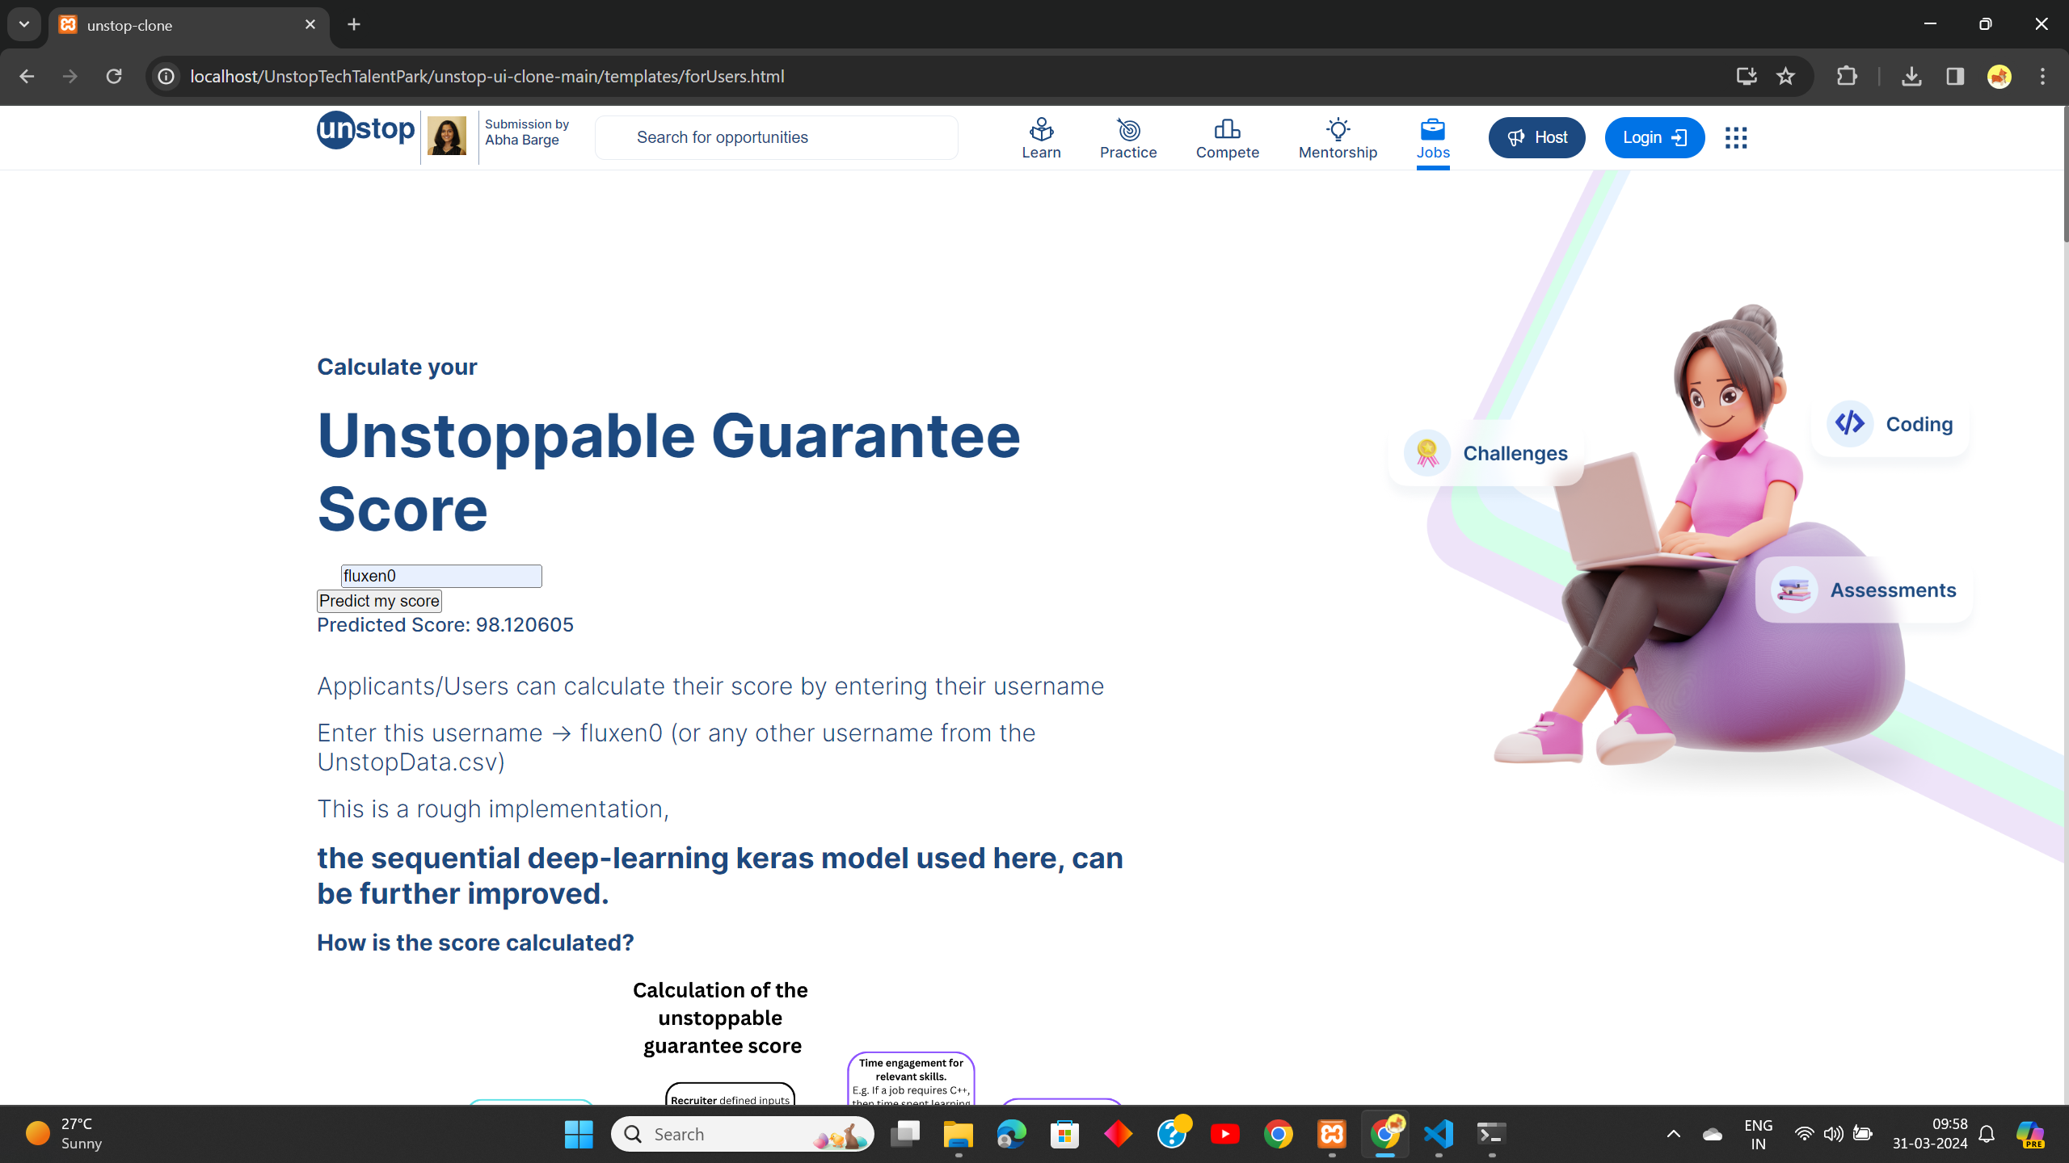Show hidden system tray icons

(x=1673, y=1134)
